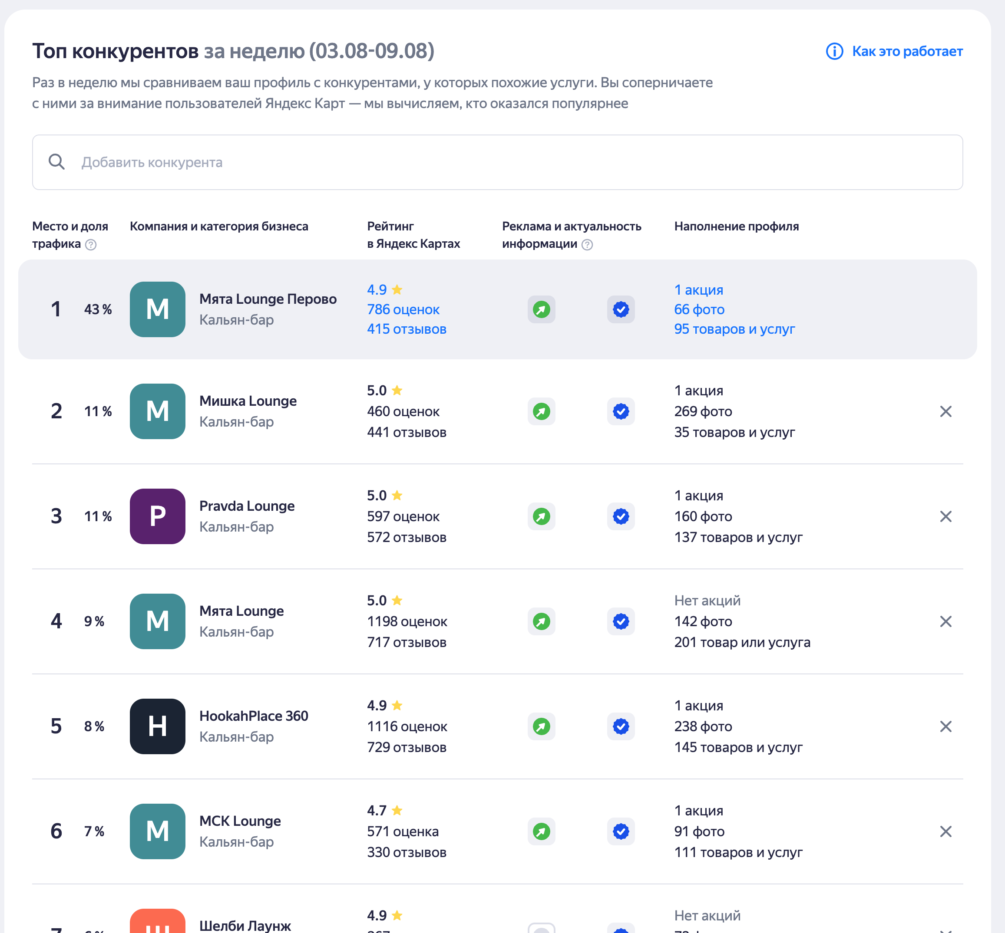Screen dimensions: 1005x933
Task: Click '1198 оценок' for Мята Lounge
Action: [x=407, y=621]
